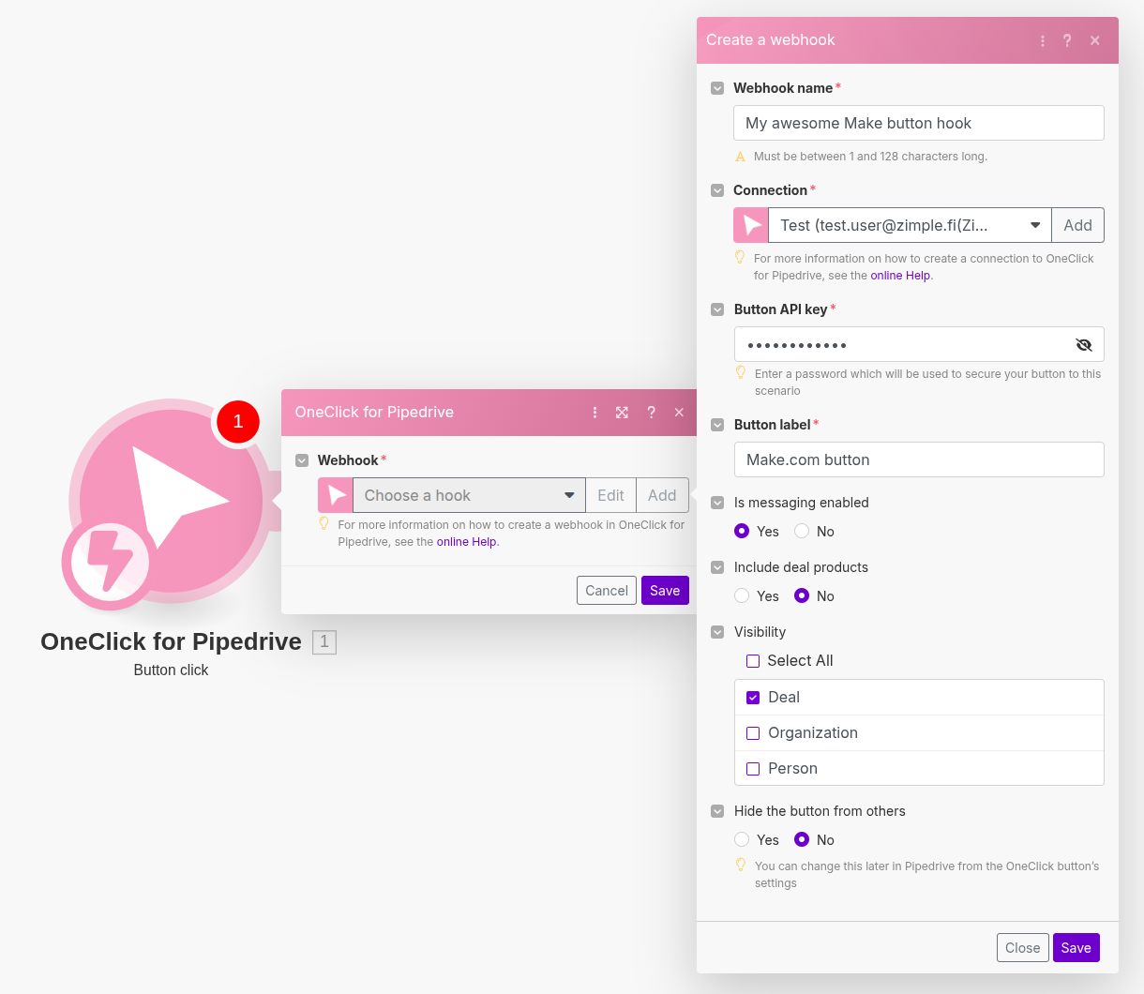
Task: Expand the OneClick for Pipedrive dialog fullscreen
Action: tap(622, 413)
